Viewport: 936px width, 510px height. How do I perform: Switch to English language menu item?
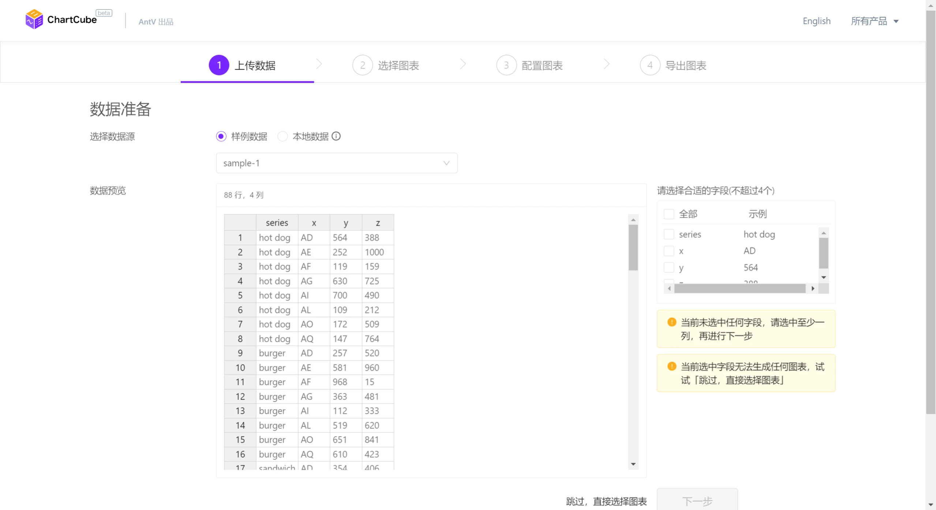click(816, 21)
